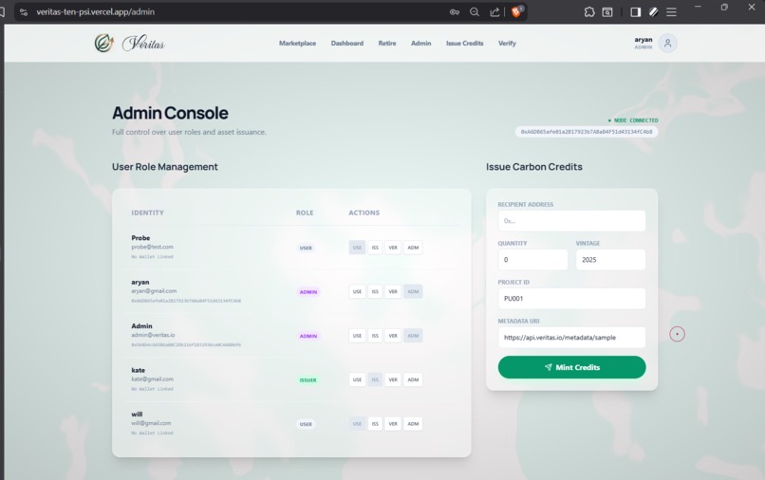Set kate's role to USE
The height and width of the screenshot is (480, 765).
tap(357, 379)
